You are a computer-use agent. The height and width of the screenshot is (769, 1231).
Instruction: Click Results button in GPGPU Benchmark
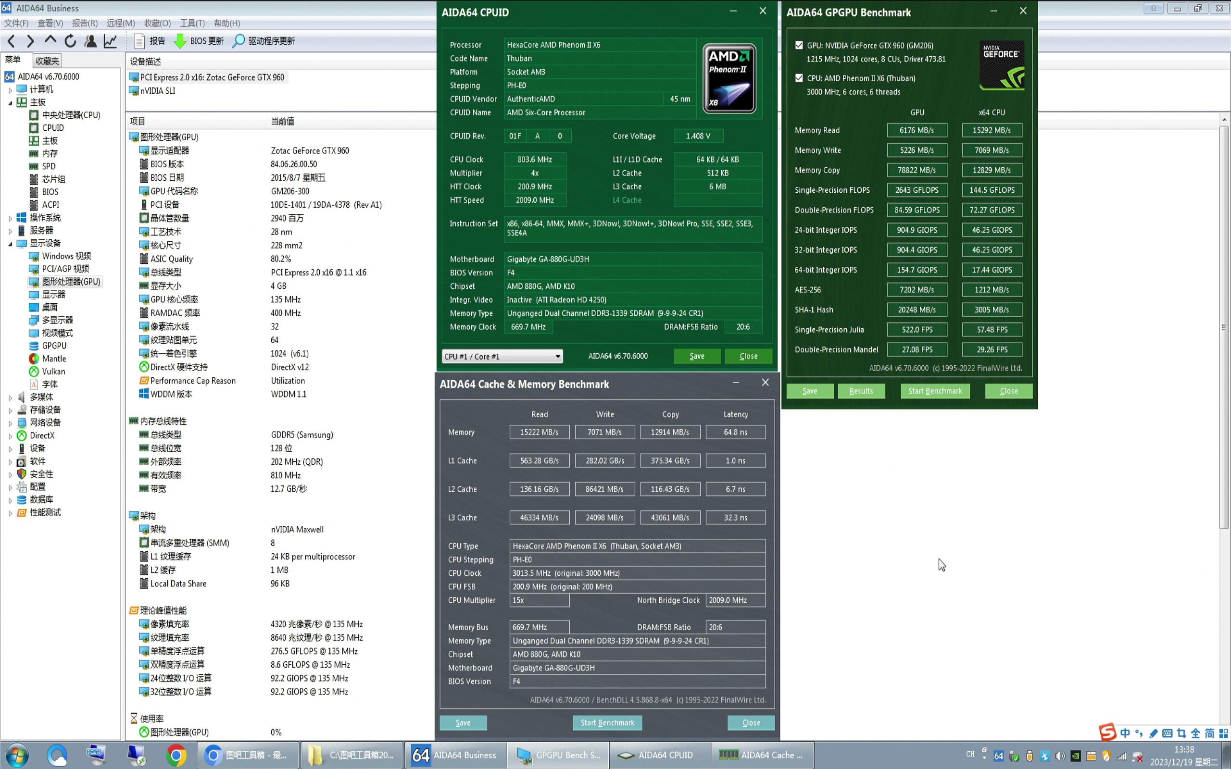(x=861, y=391)
